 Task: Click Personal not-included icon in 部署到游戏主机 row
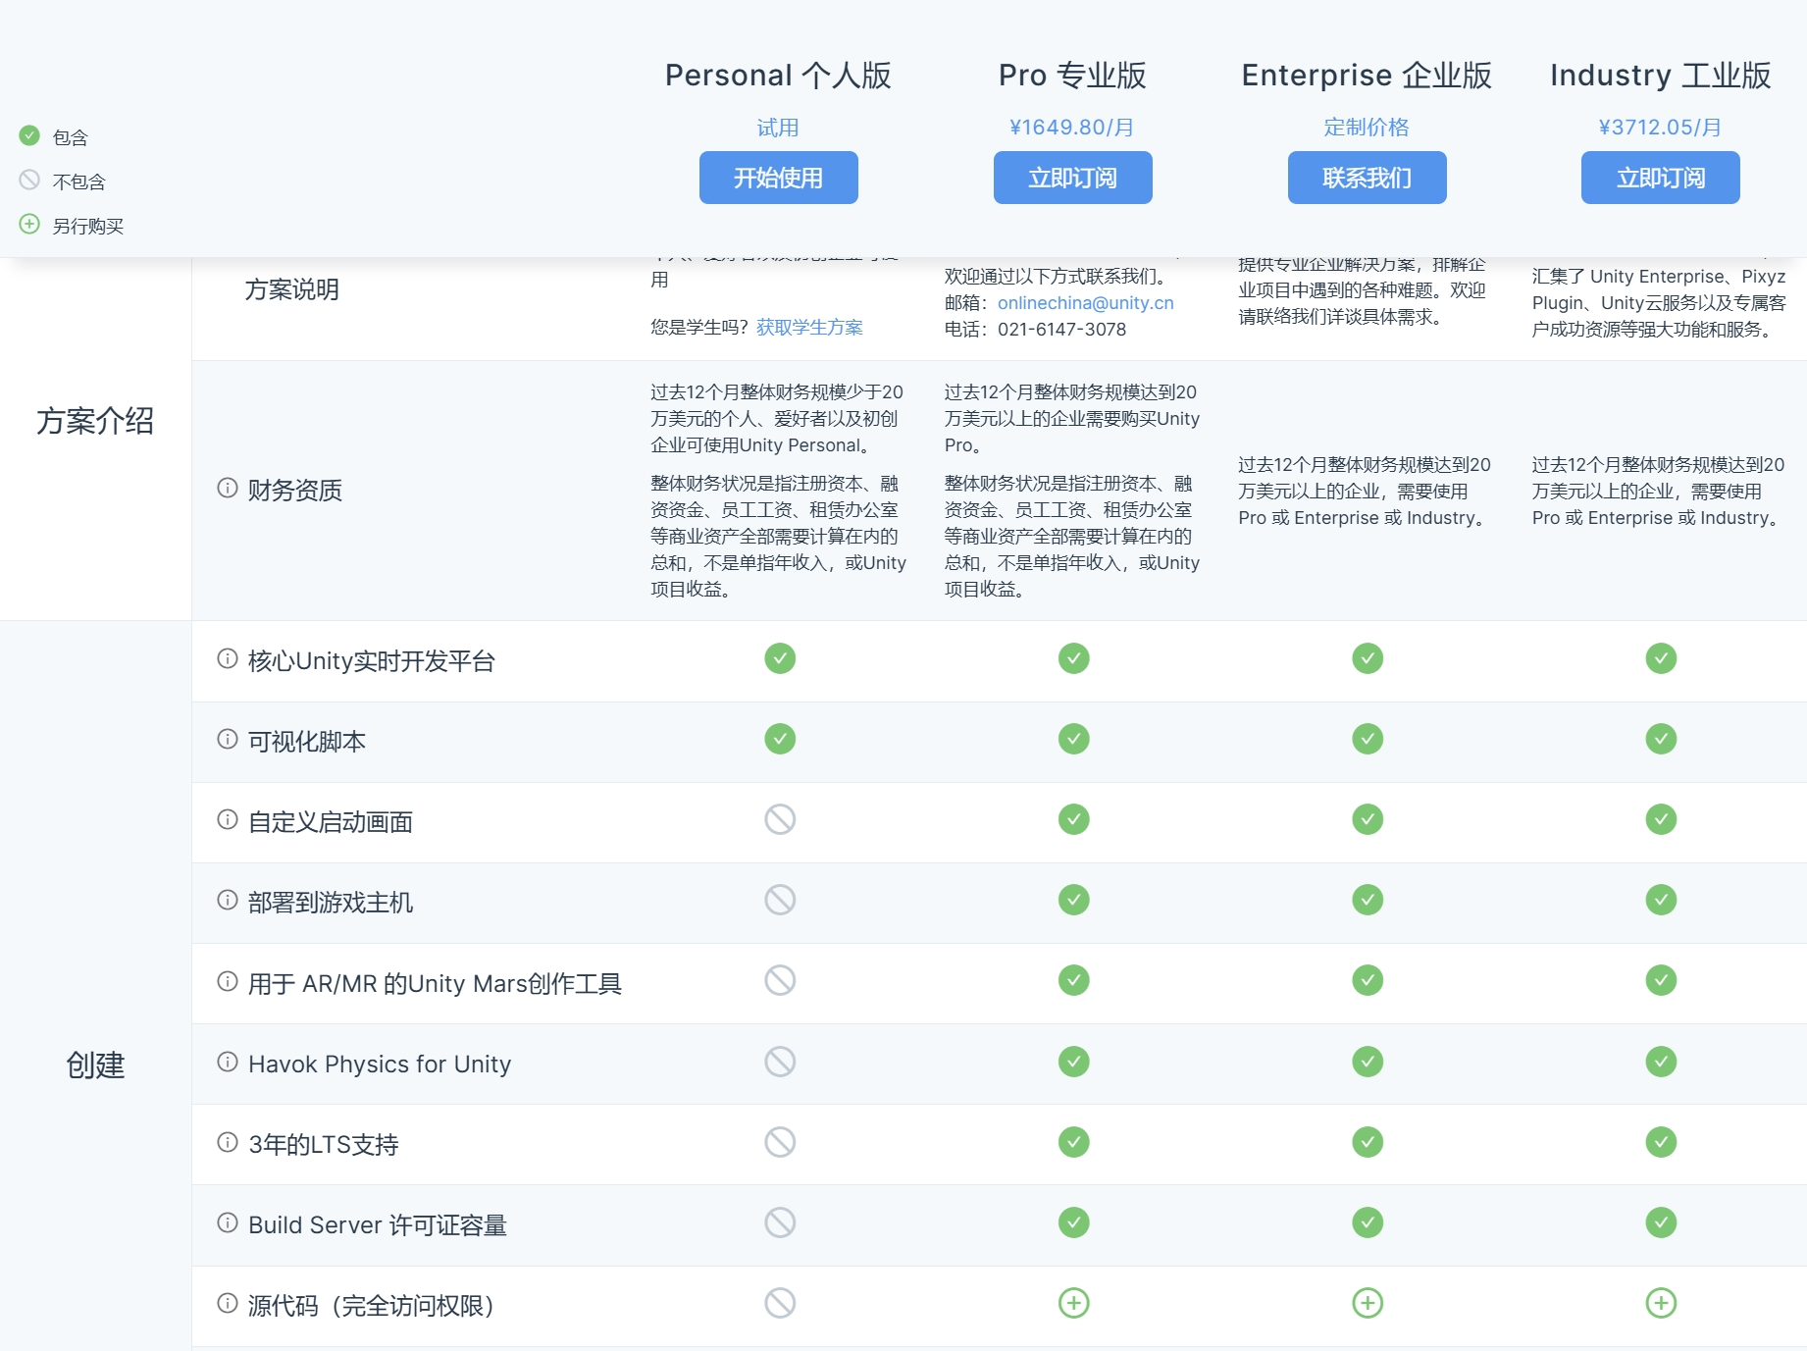click(780, 900)
